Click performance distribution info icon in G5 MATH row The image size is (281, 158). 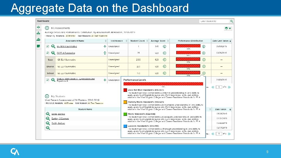click(204, 47)
